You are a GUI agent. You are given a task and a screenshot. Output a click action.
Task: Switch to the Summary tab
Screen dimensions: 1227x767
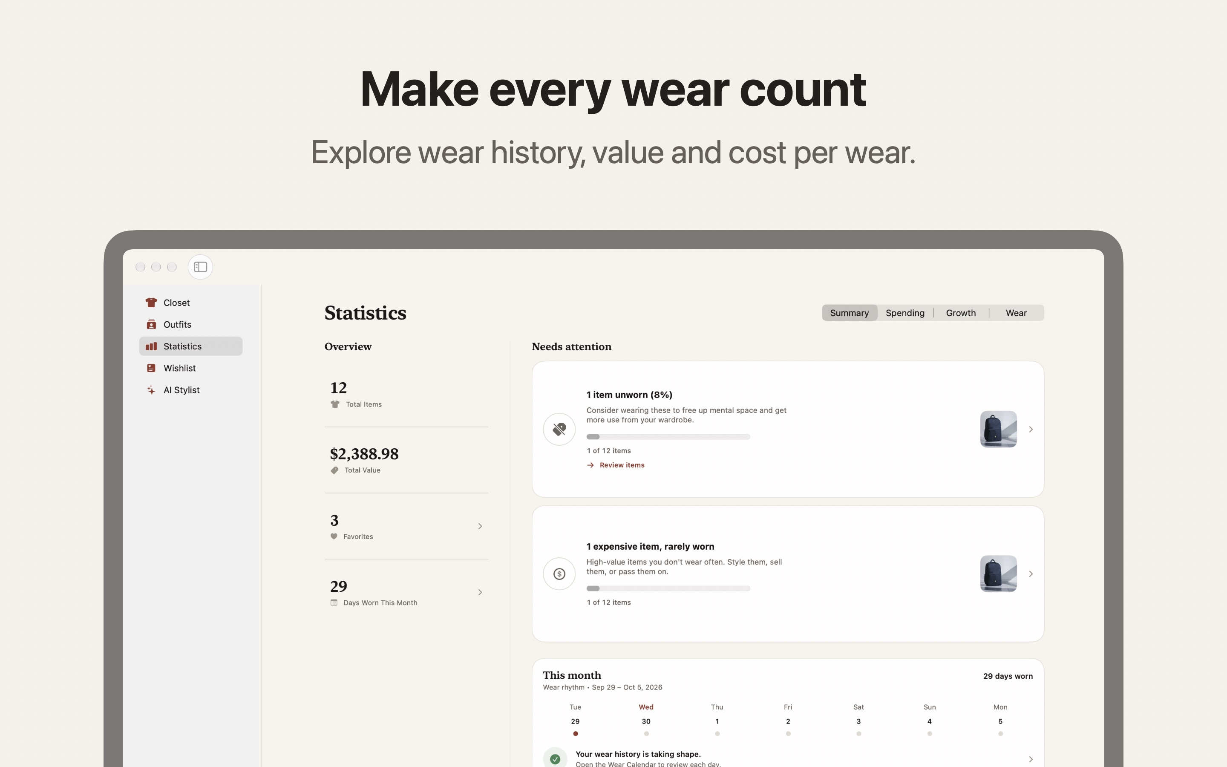pos(849,313)
